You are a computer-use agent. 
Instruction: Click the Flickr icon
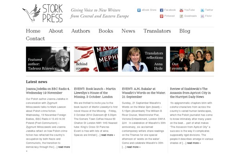pyautogui.click(x=202, y=16)
